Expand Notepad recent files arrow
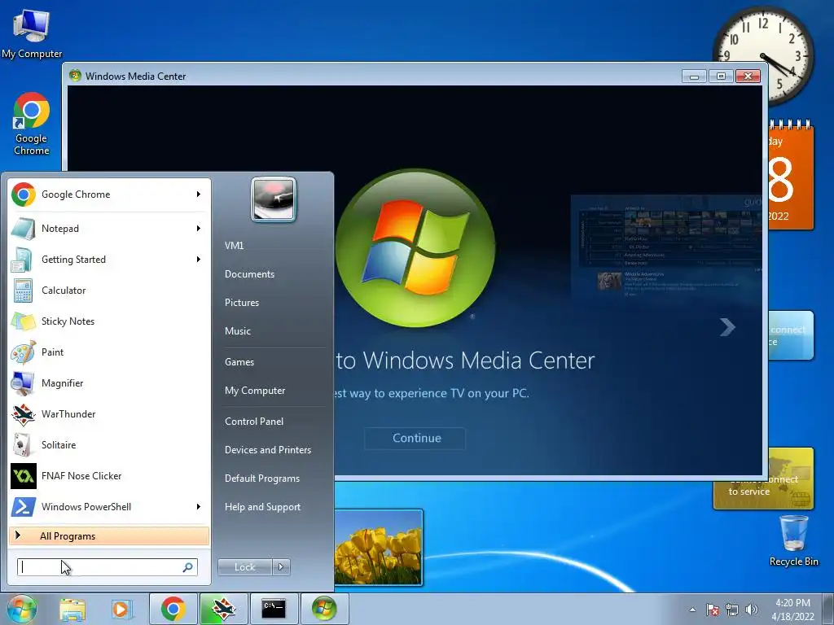Image resolution: width=834 pixels, height=625 pixels. point(199,229)
